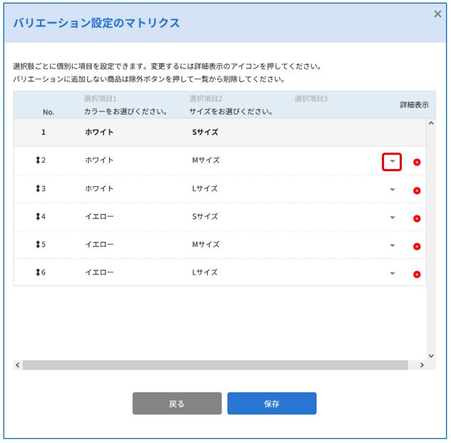Select Sサイズ cell in row 1

(x=205, y=132)
